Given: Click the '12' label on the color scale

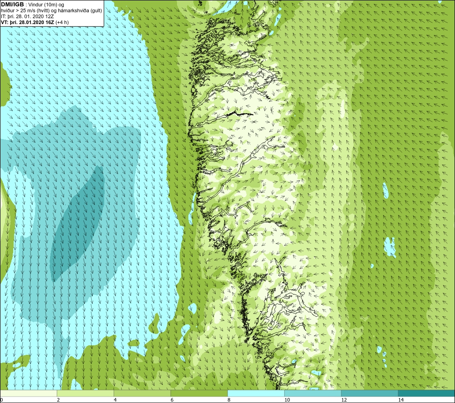Looking at the screenshot, I should (344, 400).
